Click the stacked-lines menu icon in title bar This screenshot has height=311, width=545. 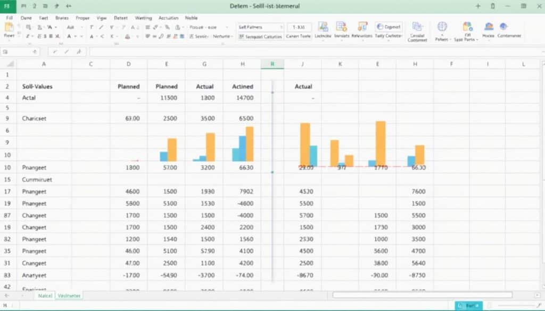coord(524,6)
